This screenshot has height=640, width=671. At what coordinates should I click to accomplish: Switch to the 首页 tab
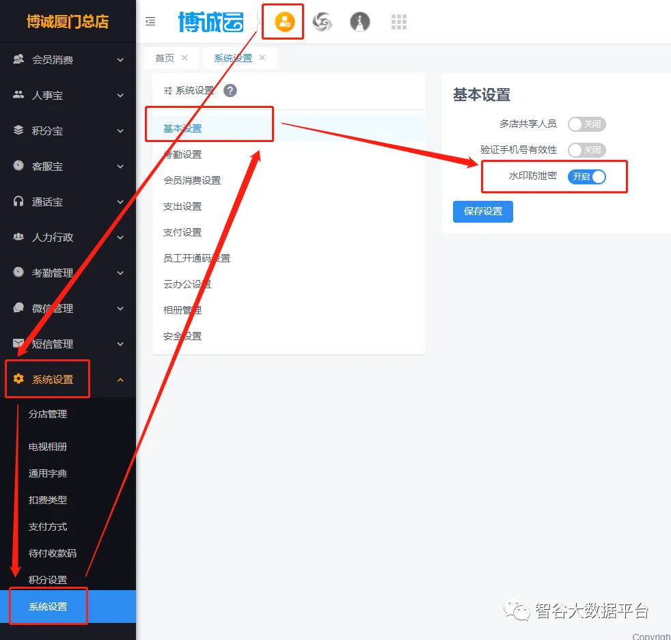tap(165, 58)
